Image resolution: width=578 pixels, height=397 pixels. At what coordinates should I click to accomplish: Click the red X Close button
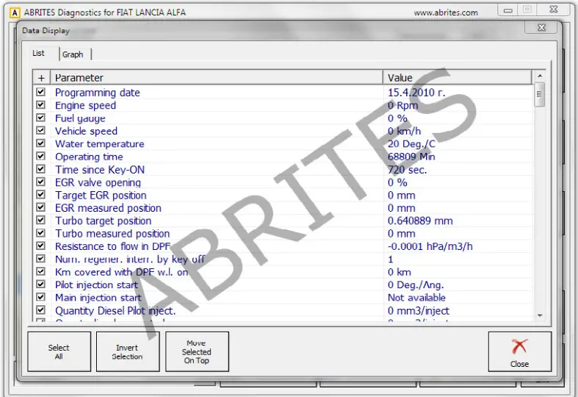pyautogui.click(x=520, y=351)
